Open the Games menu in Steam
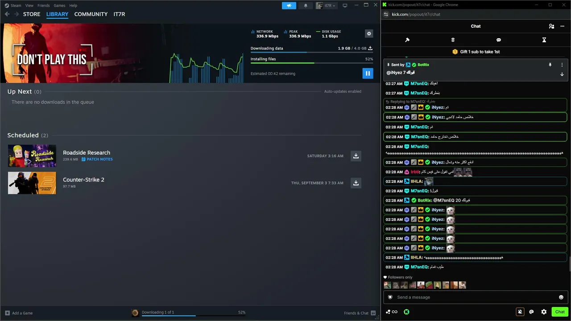 (59, 5)
